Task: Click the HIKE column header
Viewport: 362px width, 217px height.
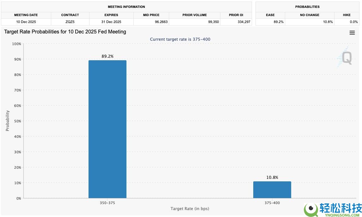Action: click(347, 15)
